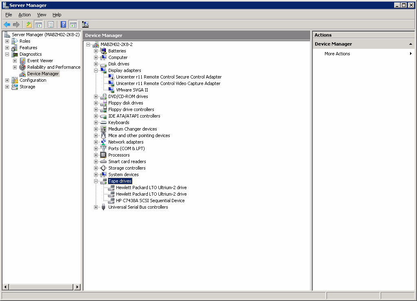Viewport: 417px width, 301px height.
Task: Click the Forward navigation arrow
Action: tap(16, 24)
